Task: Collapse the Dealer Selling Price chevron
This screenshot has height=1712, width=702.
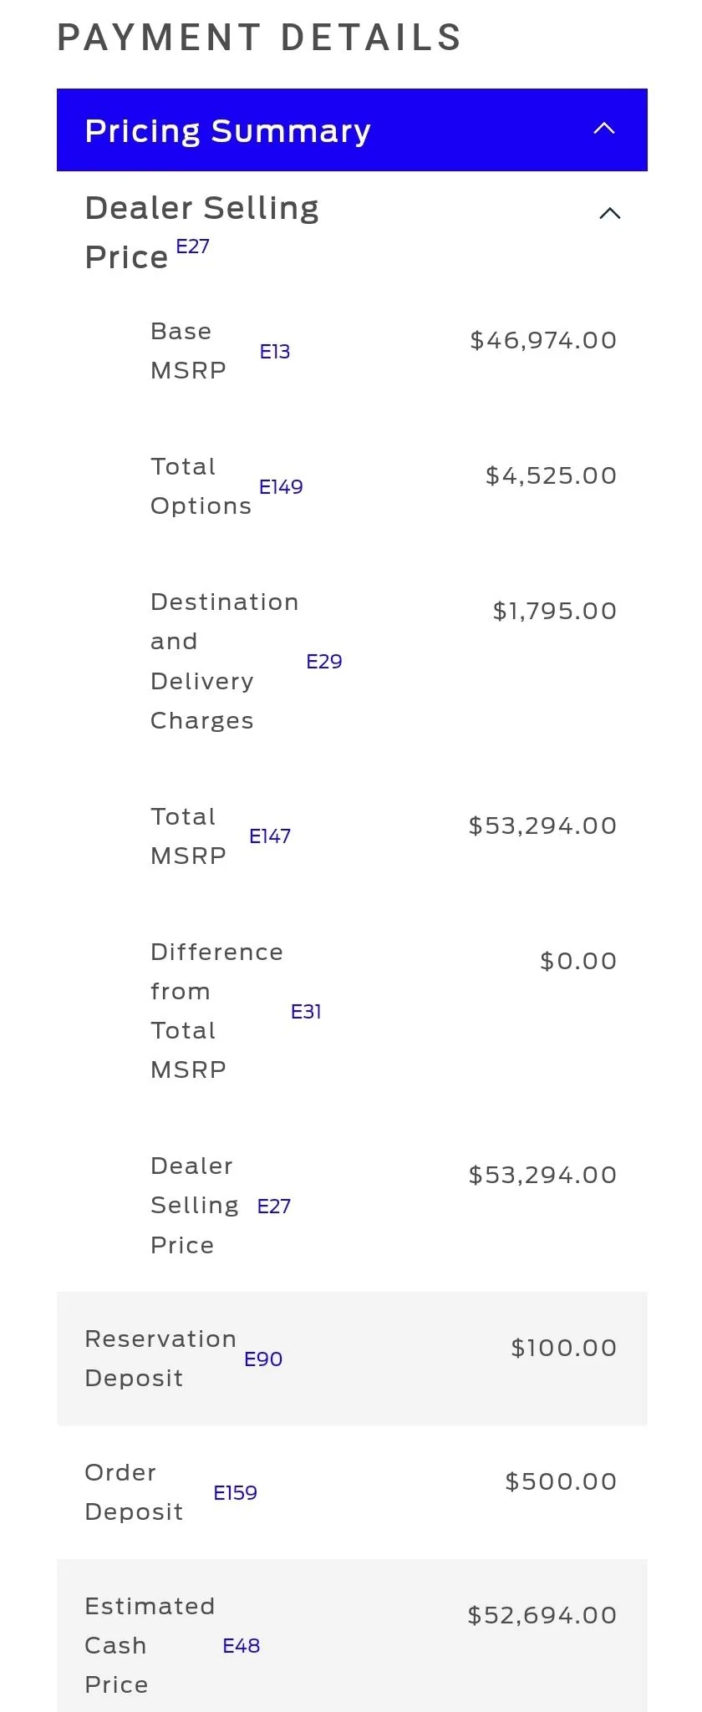Action: [x=610, y=213]
